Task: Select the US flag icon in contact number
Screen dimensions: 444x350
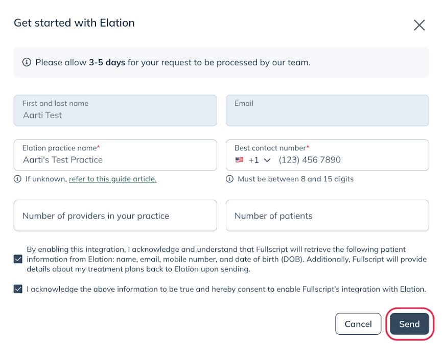Action: (239, 160)
